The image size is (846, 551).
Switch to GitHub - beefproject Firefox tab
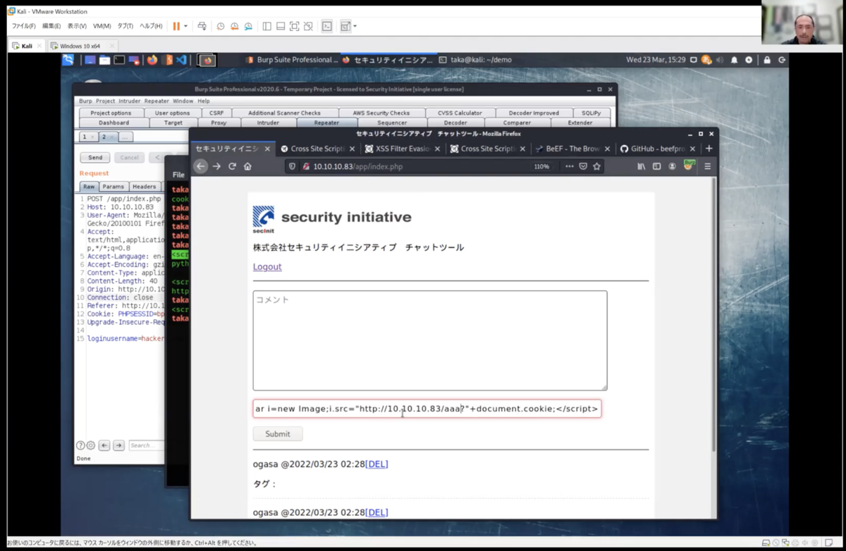pos(656,149)
